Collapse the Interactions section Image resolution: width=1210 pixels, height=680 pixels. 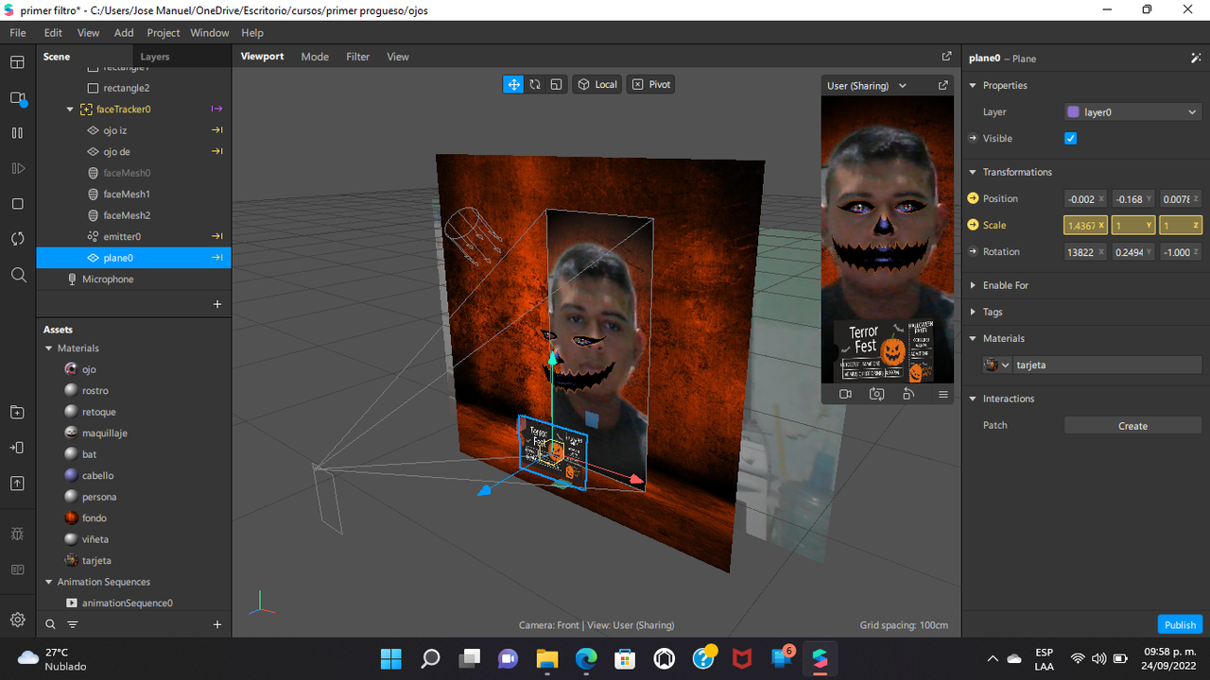pos(974,399)
